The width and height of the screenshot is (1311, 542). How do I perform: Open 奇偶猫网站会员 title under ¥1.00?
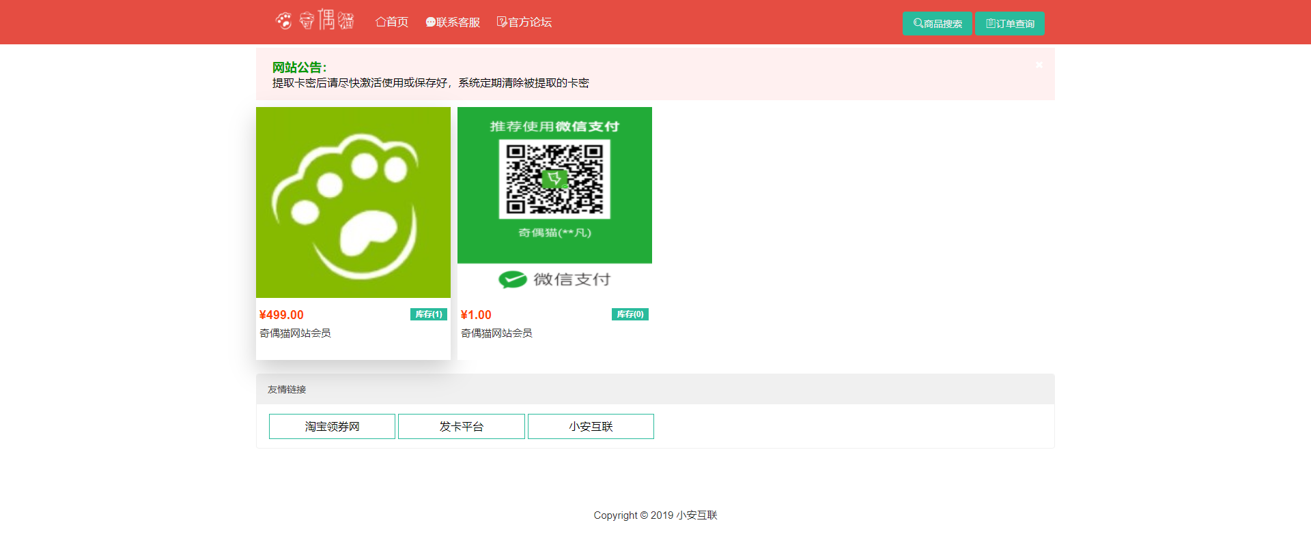coord(496,333)
